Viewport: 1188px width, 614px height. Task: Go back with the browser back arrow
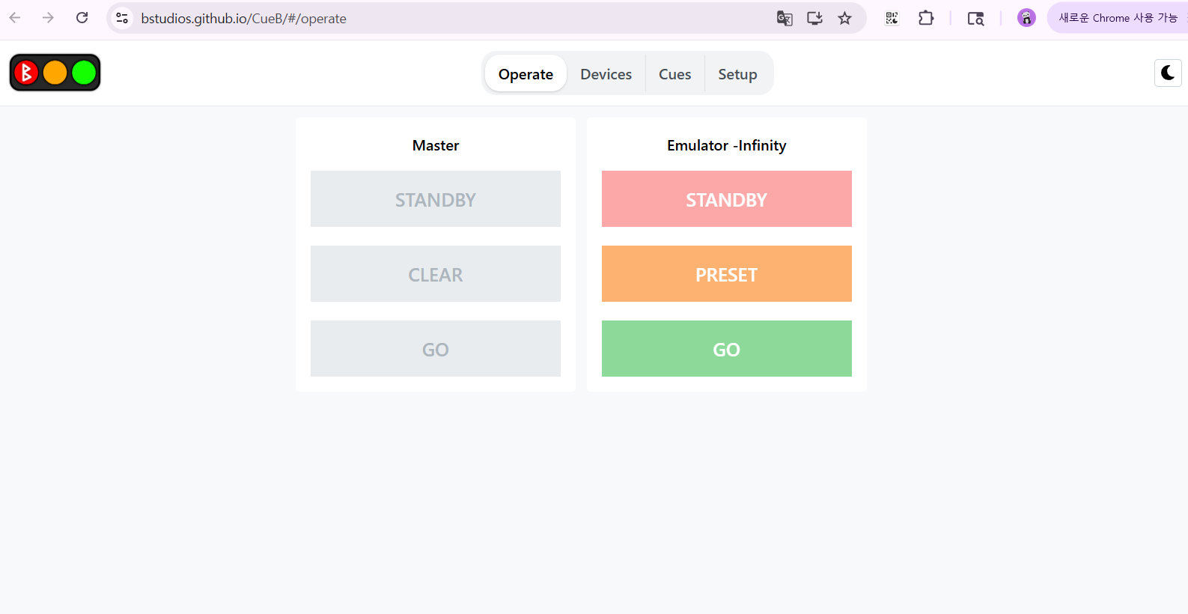tap(15, 18)
